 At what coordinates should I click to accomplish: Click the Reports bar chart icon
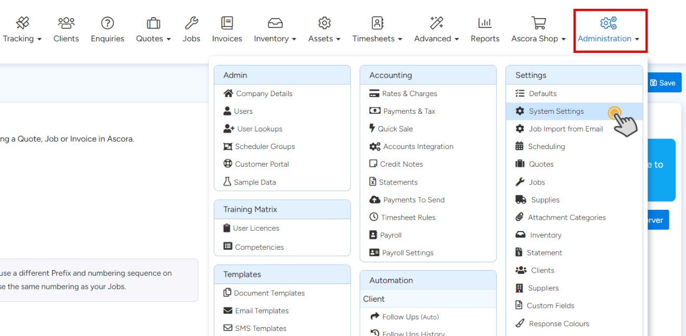point(485,23)
